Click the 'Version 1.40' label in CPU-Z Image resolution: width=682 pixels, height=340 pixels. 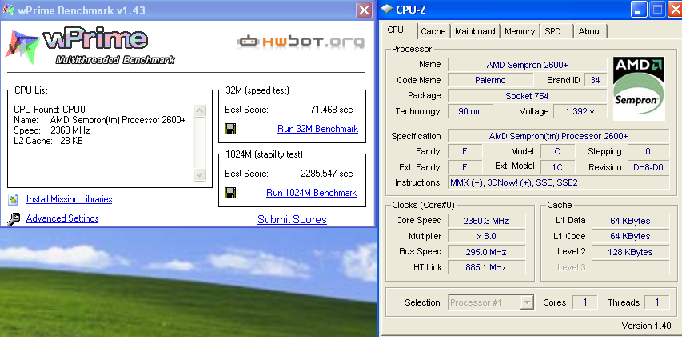coord(646,326)
